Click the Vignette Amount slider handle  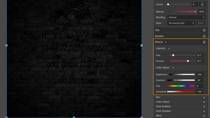click(x=188, y=61)
